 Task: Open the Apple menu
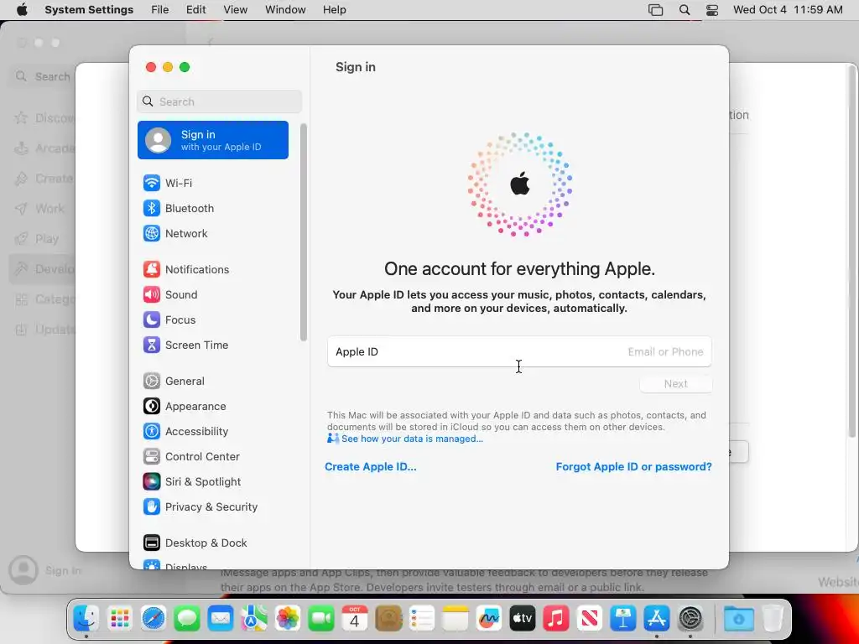click(x=22, y=10)
